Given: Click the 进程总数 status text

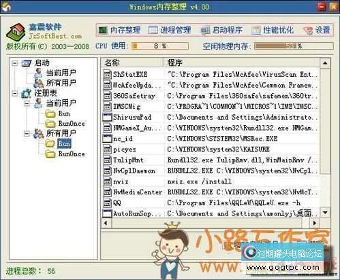Looking at the screenshot, I should click(31, 271).
